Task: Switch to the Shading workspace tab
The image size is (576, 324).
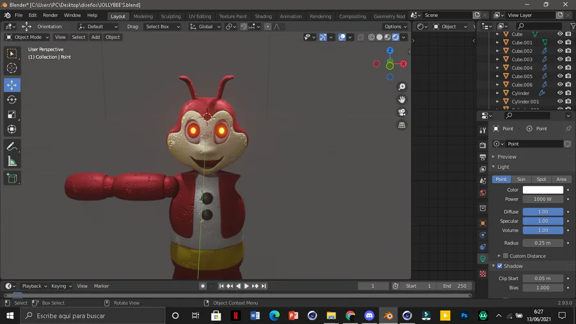Action: [264, 16]
